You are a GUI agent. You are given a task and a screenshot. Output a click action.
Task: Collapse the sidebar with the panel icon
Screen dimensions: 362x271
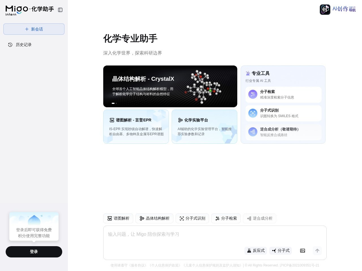(x=60, y=10)
